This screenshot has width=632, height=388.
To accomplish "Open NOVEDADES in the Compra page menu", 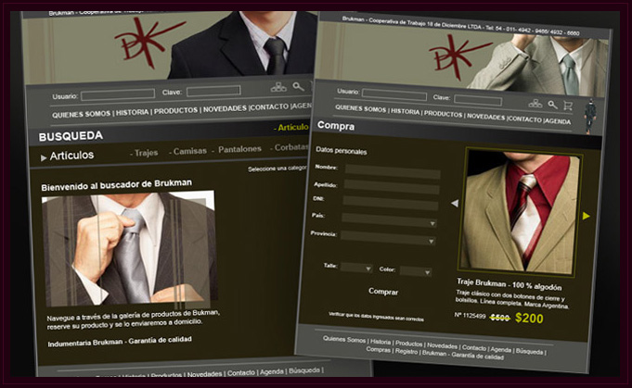I will click(485, 117).
